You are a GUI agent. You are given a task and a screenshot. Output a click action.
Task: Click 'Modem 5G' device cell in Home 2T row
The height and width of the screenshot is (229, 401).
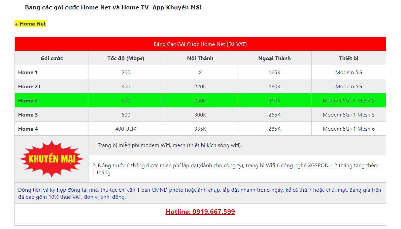[348, 86]
